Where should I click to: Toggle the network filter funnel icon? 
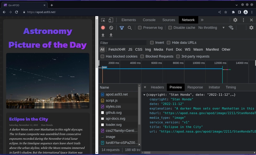(x=122, y=28)
